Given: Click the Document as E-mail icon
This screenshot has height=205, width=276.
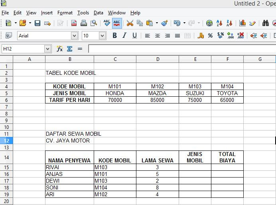Looking at the screenshot, I should point(47,23).
